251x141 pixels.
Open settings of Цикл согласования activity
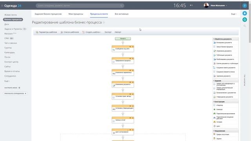point(130,130)
